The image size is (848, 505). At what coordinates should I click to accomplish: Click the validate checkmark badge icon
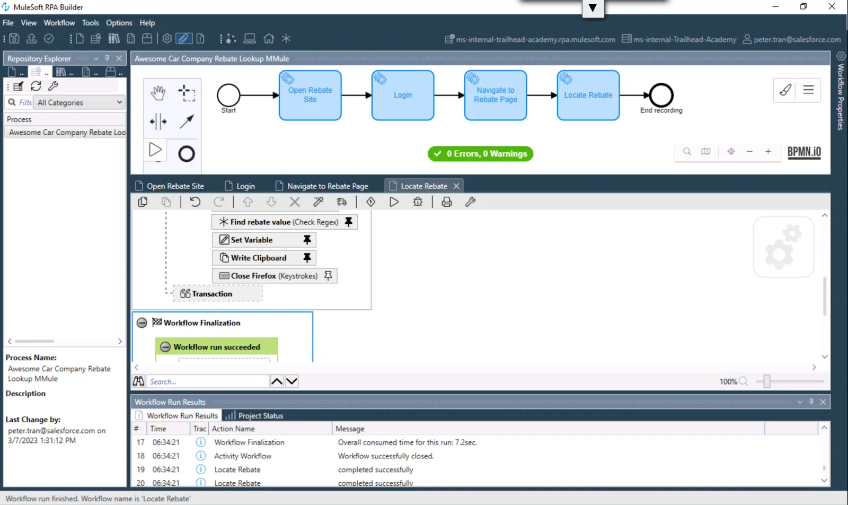pos(49,39)
